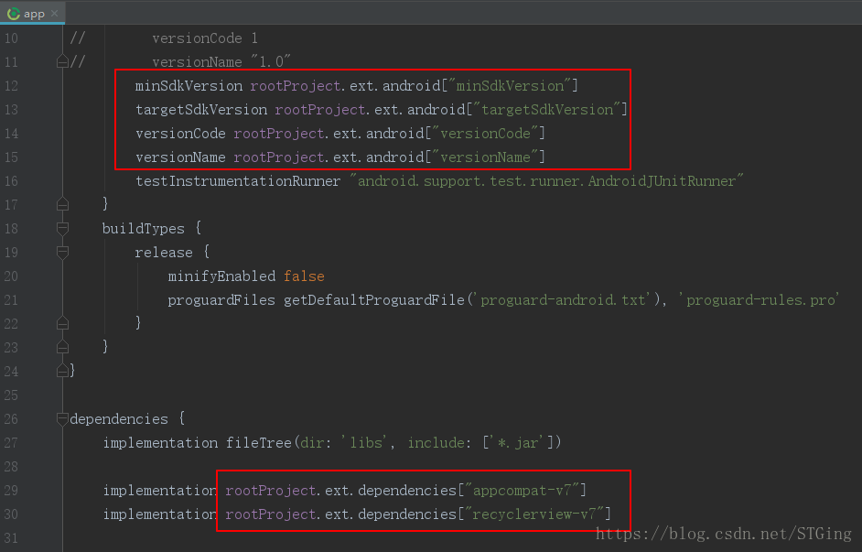Click the "targetSdkVersion" string on line 13
This screenshot has width=862, height=552.
[546, 110]
